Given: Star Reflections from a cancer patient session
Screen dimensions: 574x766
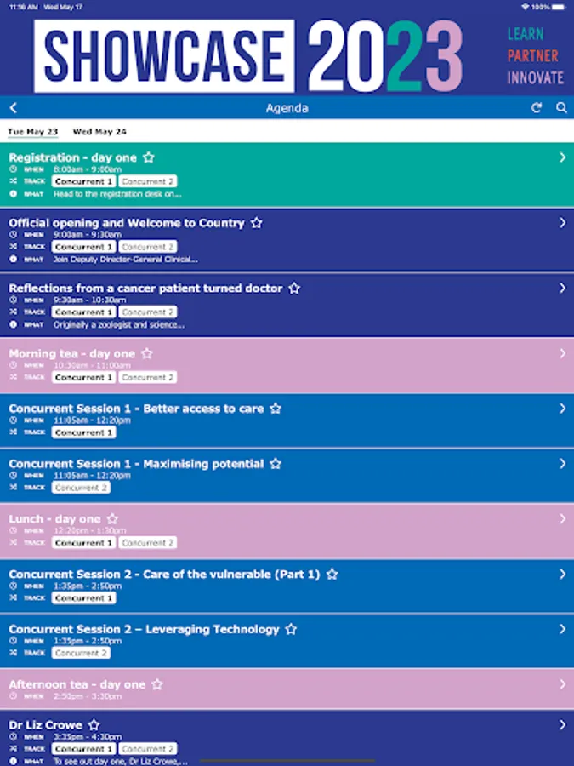Looking at the screenshot, I should (x=294, y=289).
